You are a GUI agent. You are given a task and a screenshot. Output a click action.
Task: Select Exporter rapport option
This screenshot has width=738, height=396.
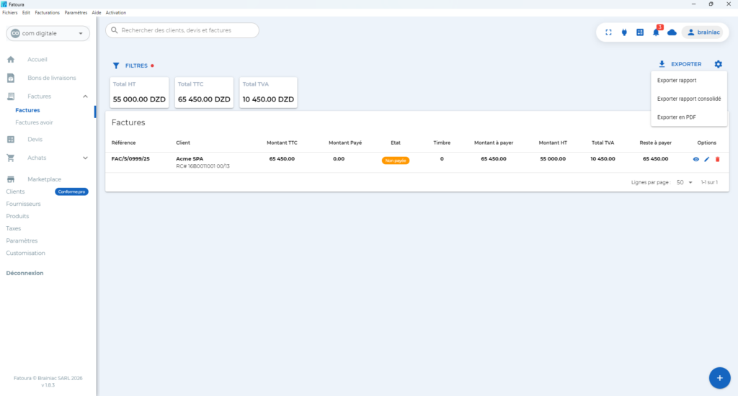(x=689, y=81)
